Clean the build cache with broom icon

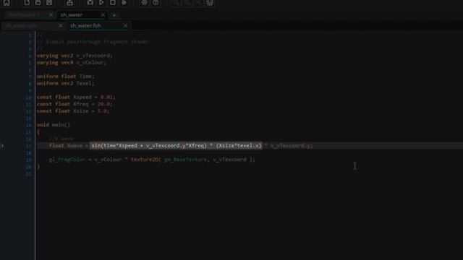click(124, 3)
